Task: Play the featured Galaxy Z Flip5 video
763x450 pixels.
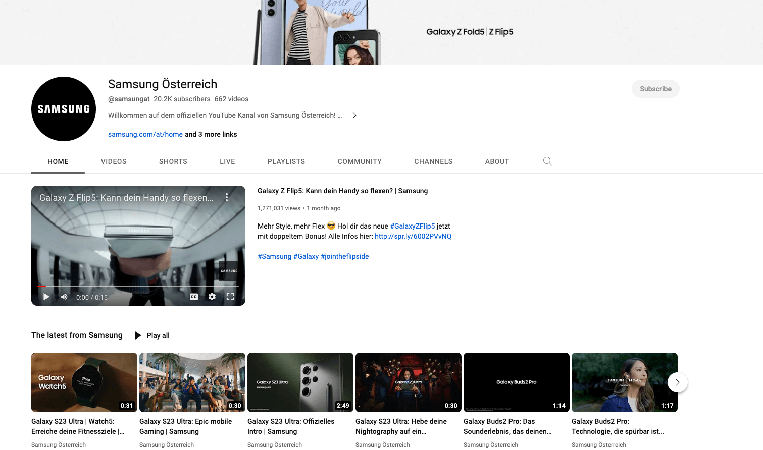Action: click(46, 297)
